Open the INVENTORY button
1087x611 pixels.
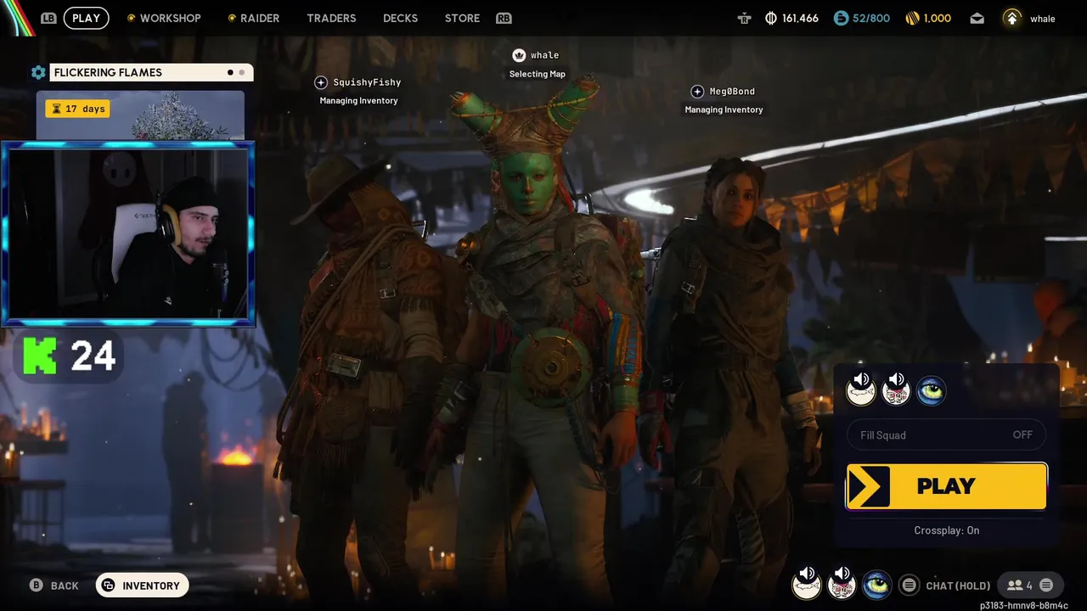(142, 586)
